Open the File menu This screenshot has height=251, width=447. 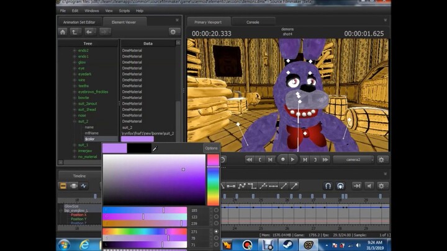63,11
